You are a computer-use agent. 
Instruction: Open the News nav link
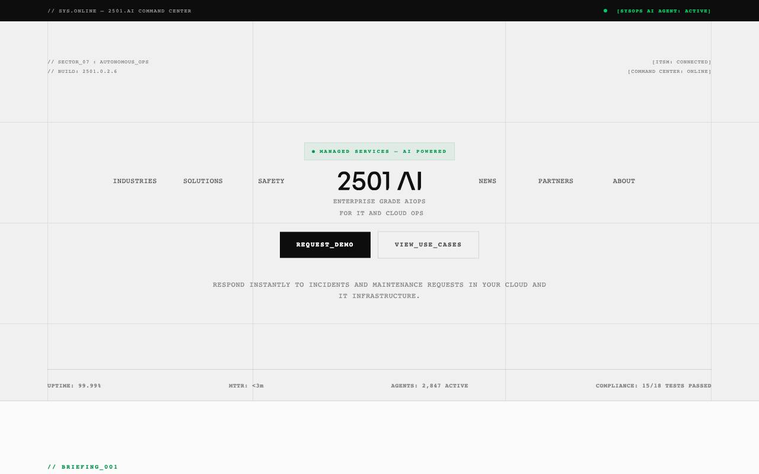pyautogui.click(x=487, y=181)
